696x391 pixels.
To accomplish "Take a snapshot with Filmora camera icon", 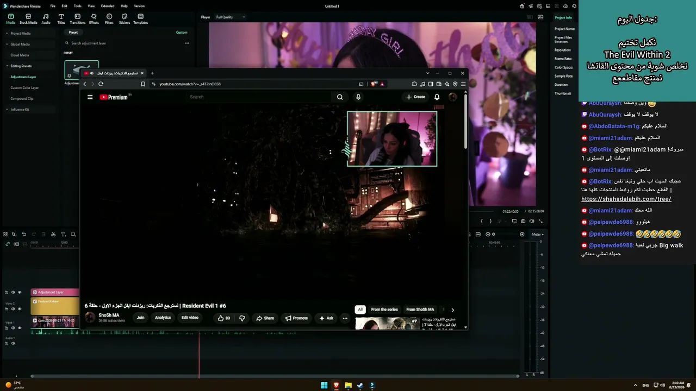I will pos(523,221).
